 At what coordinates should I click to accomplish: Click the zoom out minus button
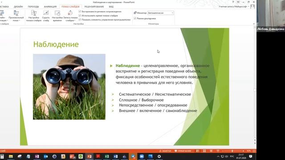223,151
